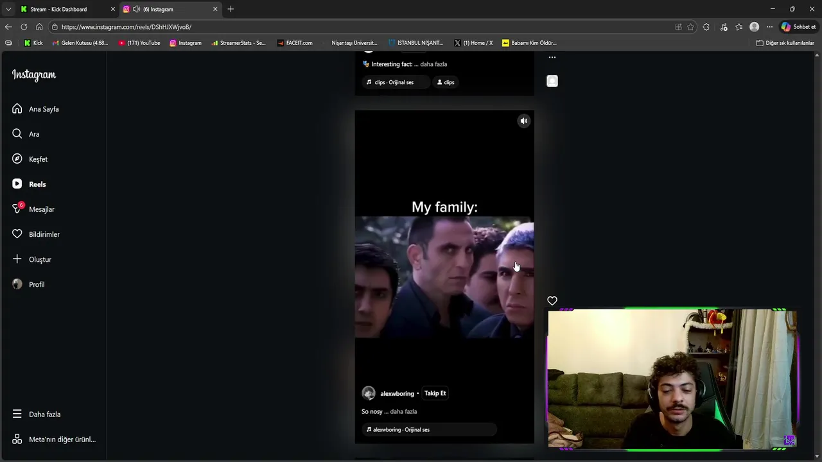Open Meta'nın diğer ürünleri menu
822x462 pixels.
pos(54,440)
